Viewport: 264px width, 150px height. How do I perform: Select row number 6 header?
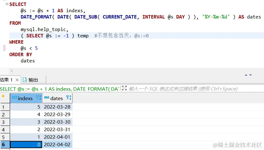tap(5, 145)
